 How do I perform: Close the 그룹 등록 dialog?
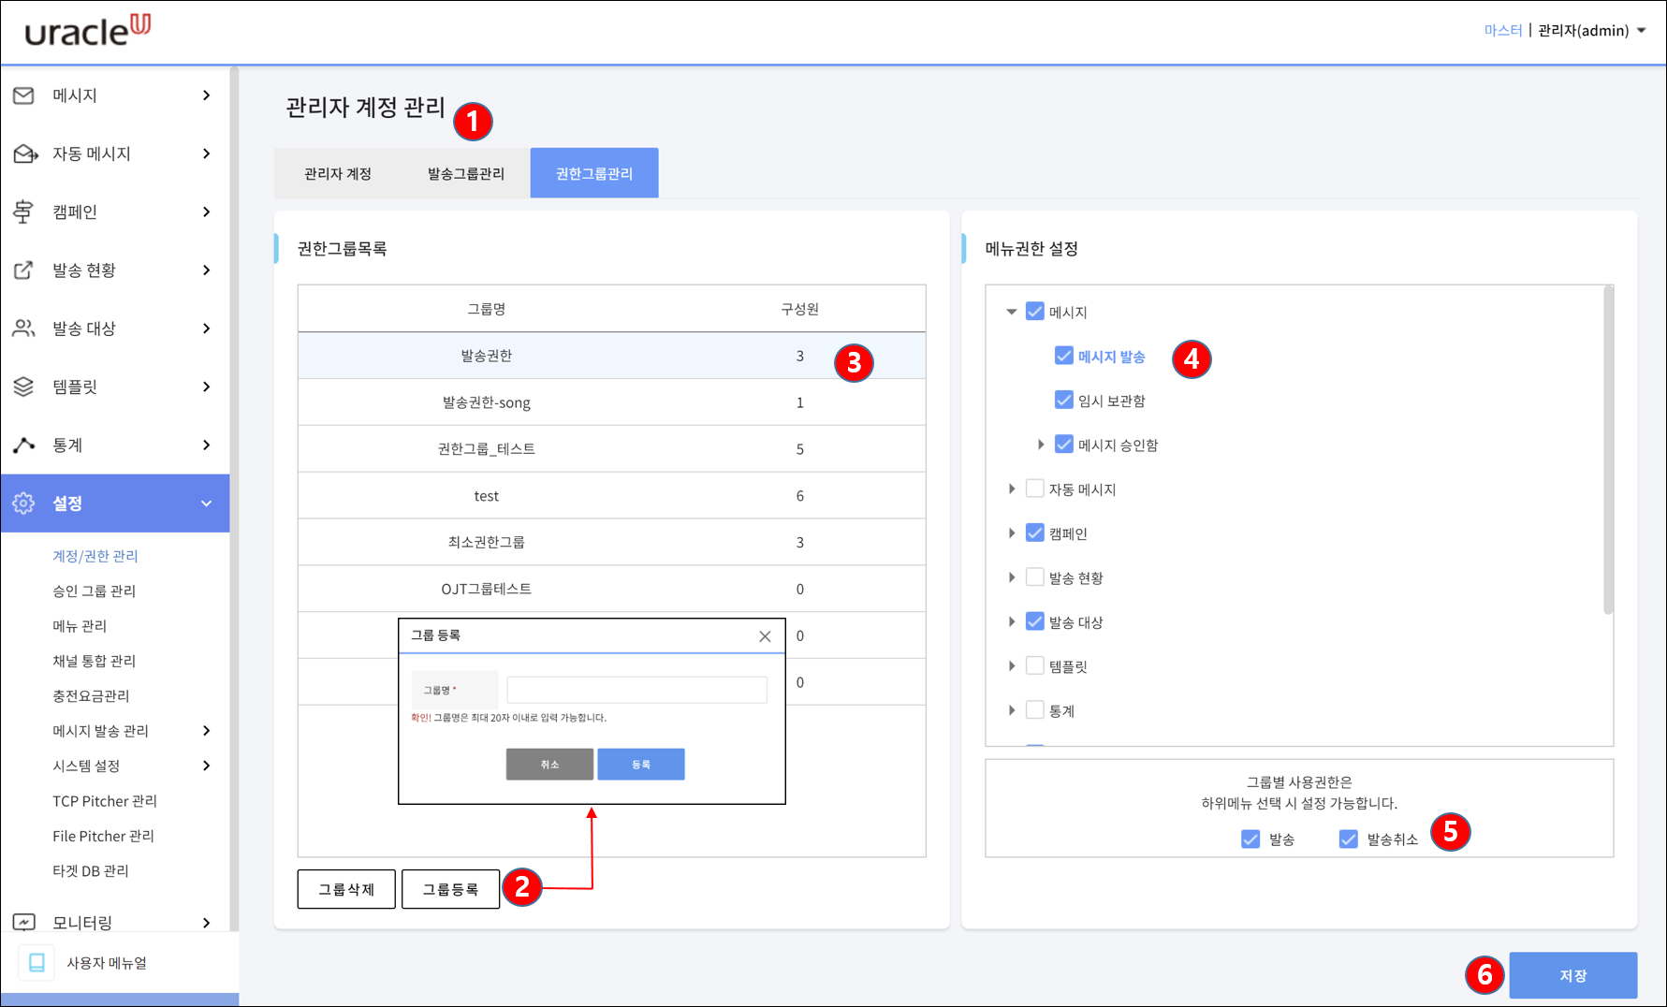tap(765, 636)
